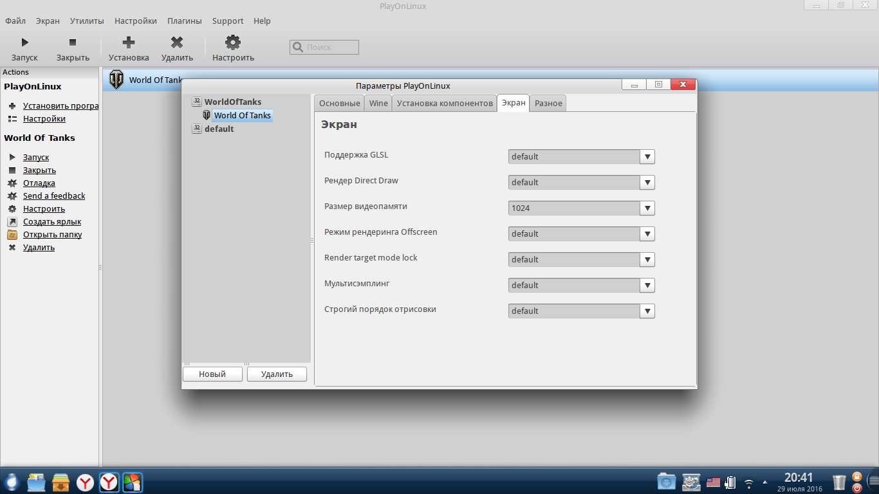Open the Настройки menu in the menu bar

click(x=136, y=21)
